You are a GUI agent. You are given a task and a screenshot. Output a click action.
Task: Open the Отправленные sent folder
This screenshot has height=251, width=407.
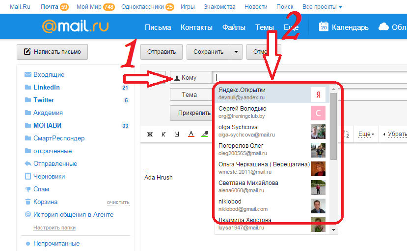coord(55,163)
